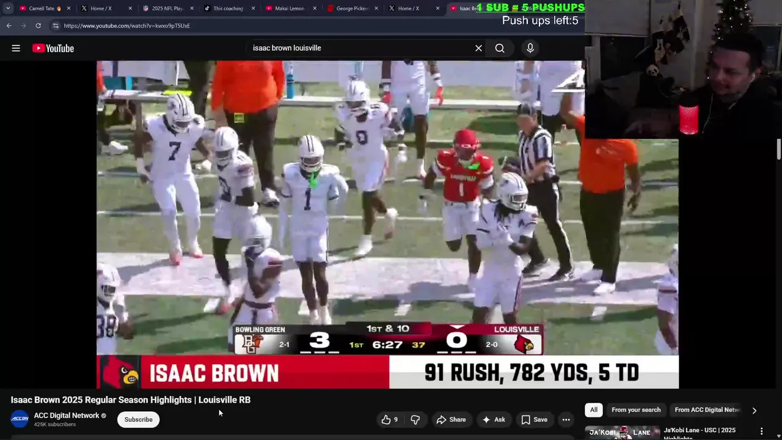Start voice search with microphone icon
Image resolution: width=782 pixels, height=440 pixels.
[x=530, y=48]
